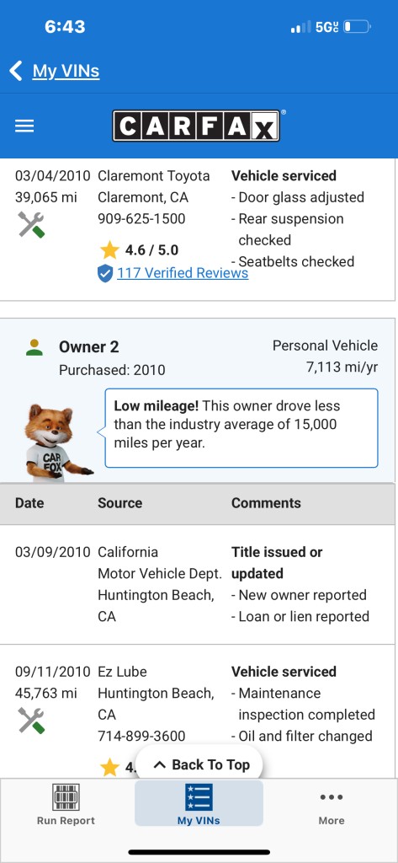Tap the verified shield icon next to reviews
This screenshot has height=863, width=398.
point(105,274)
